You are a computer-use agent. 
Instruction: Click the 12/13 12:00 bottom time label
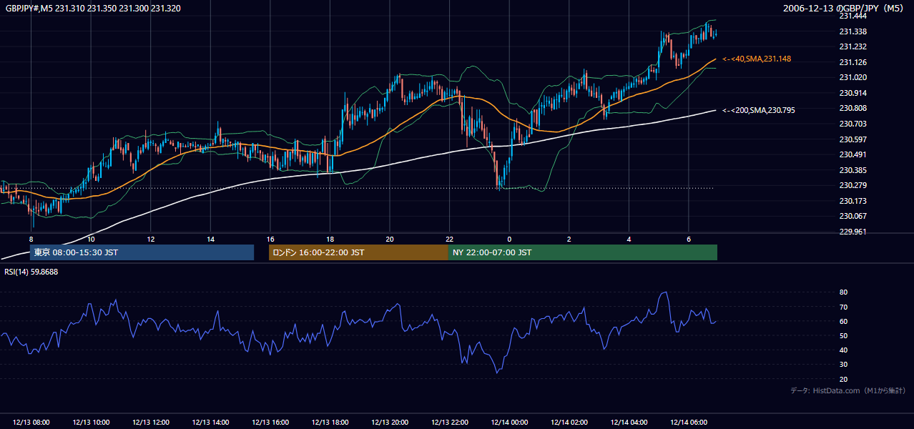coord(151,423)
